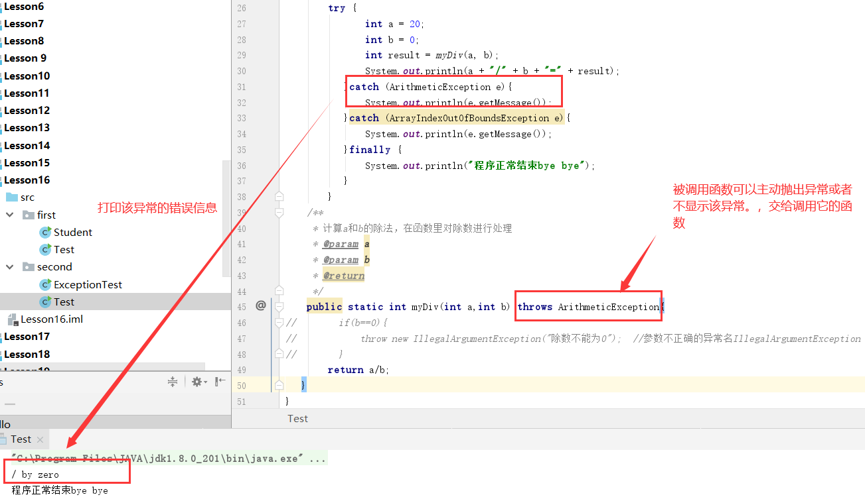The height and width of the screenshot is (501, 865).
Task: Select Lesson15 in the project tree
Action: pos(27,163)
